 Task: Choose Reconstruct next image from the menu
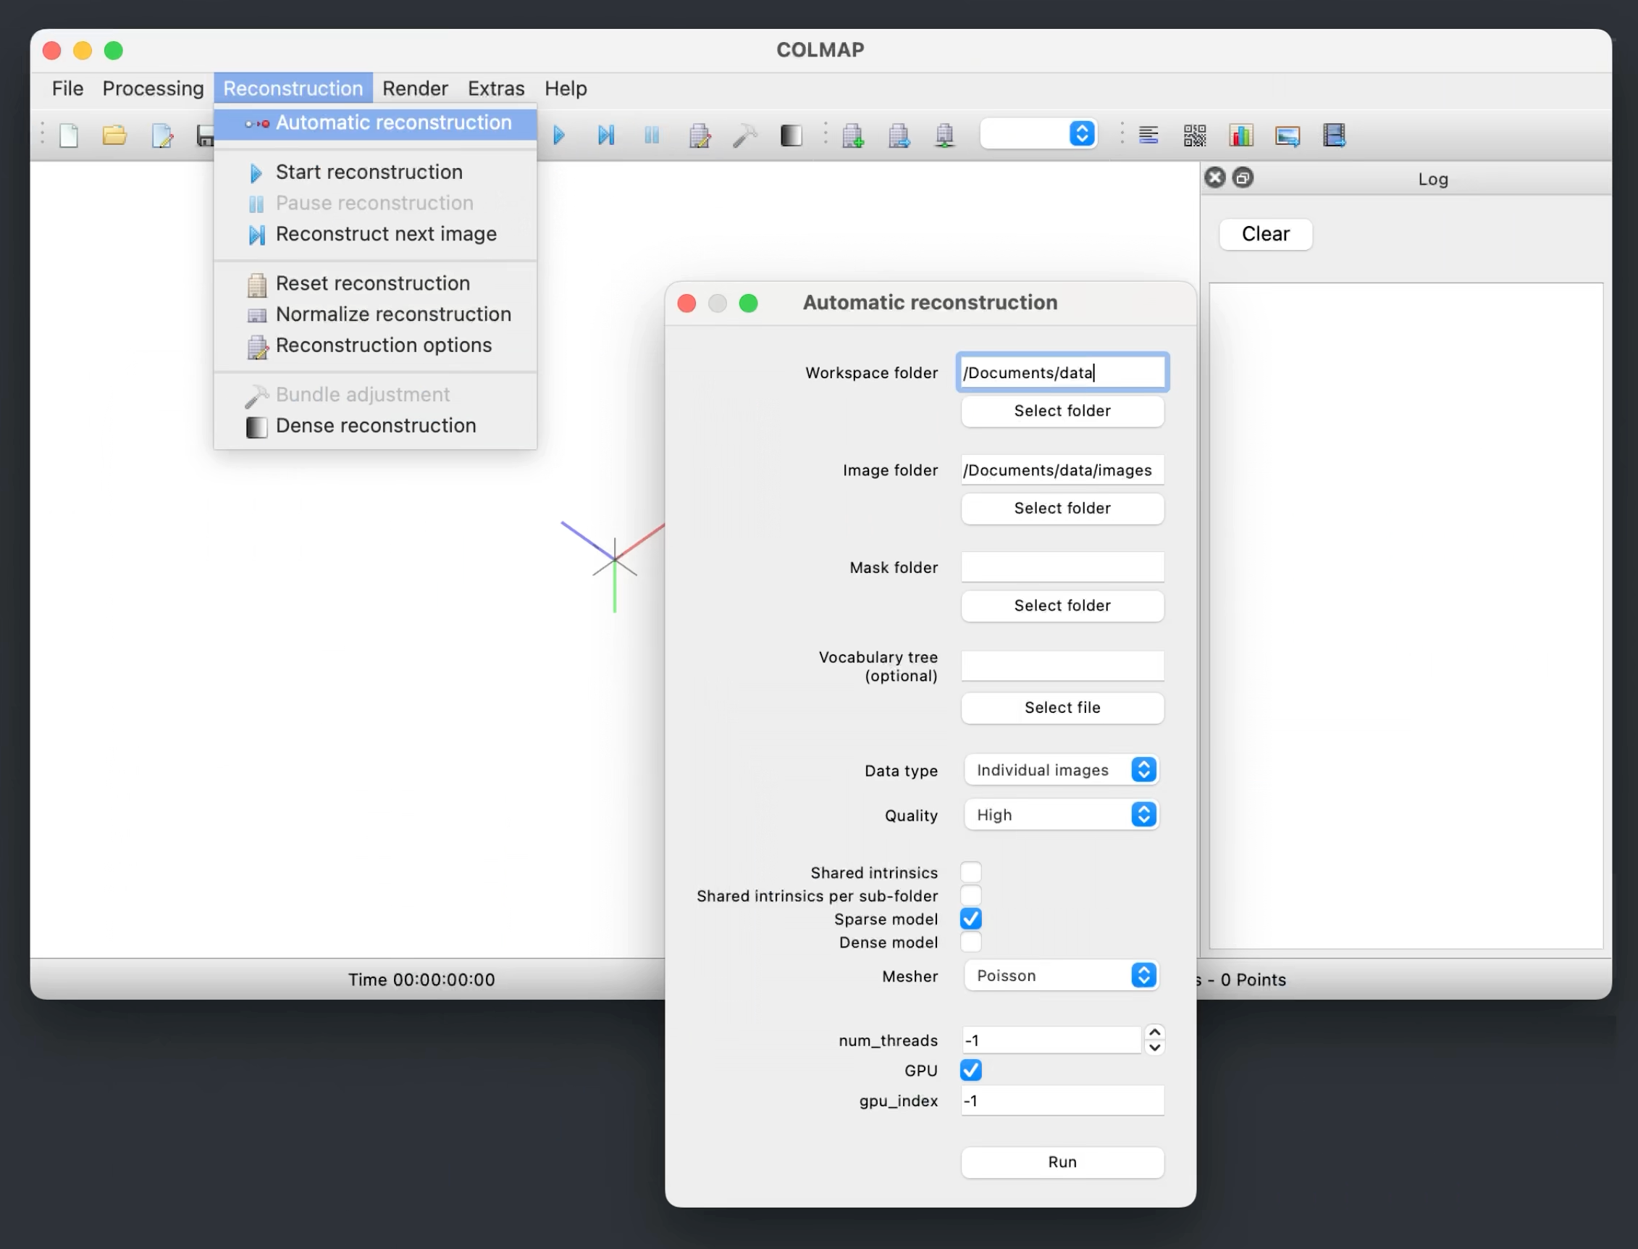tap(375, 234)
